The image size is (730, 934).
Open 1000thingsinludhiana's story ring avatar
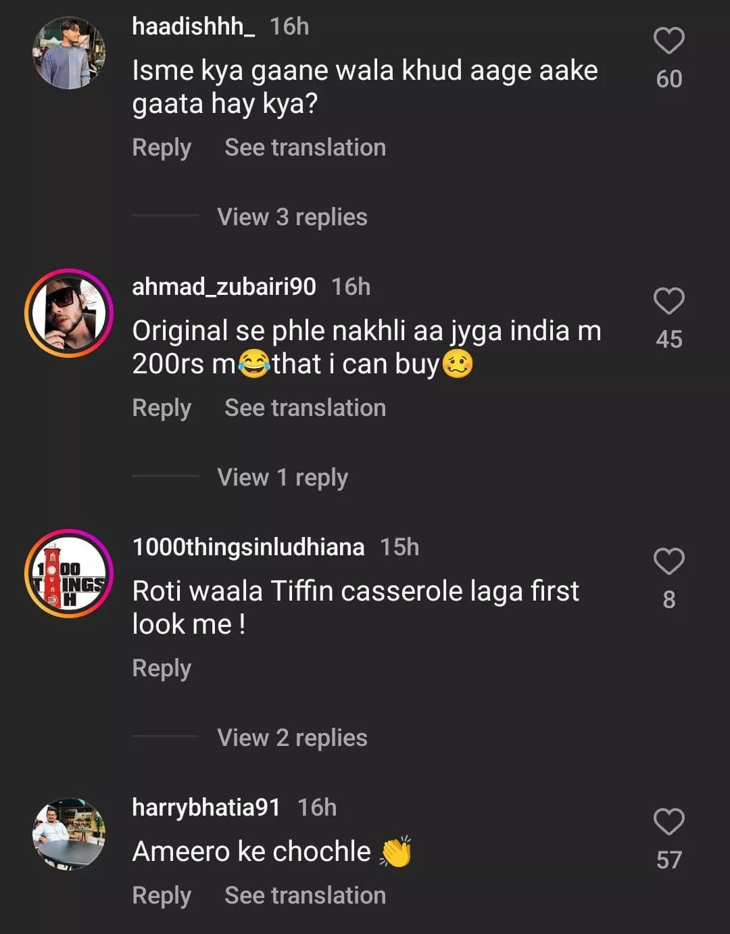click(x=69, y=574)
